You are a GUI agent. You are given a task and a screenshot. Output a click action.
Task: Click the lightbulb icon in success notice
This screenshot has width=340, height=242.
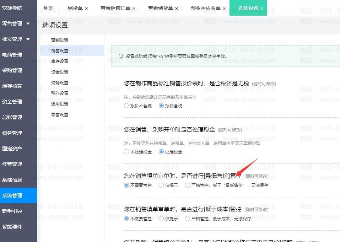click(121, 56)
